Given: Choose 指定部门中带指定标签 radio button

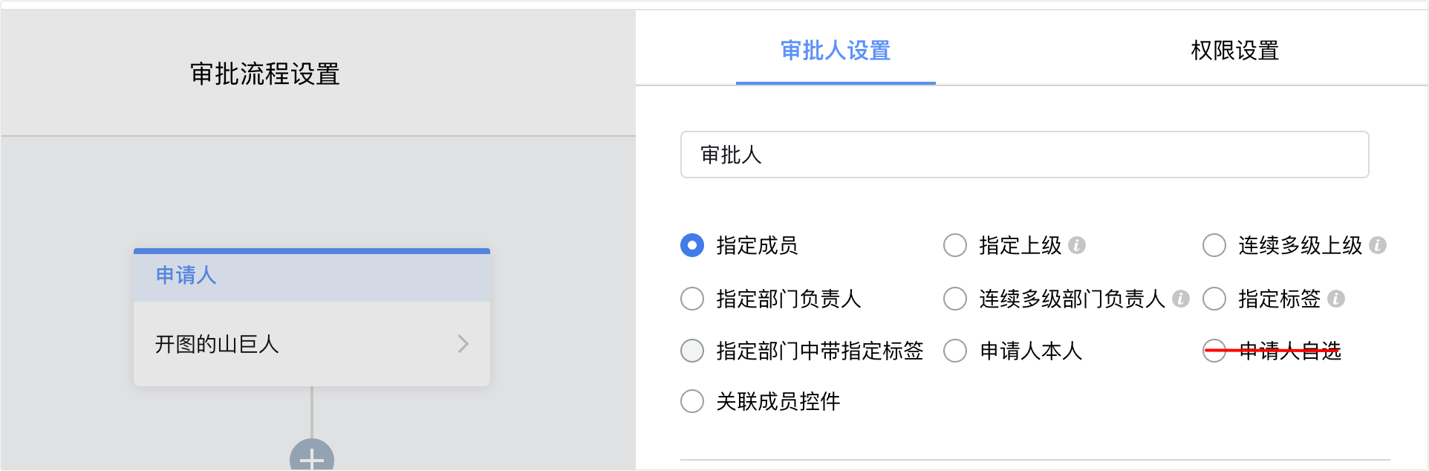Looking at the screenshot, I should point(692,351).
